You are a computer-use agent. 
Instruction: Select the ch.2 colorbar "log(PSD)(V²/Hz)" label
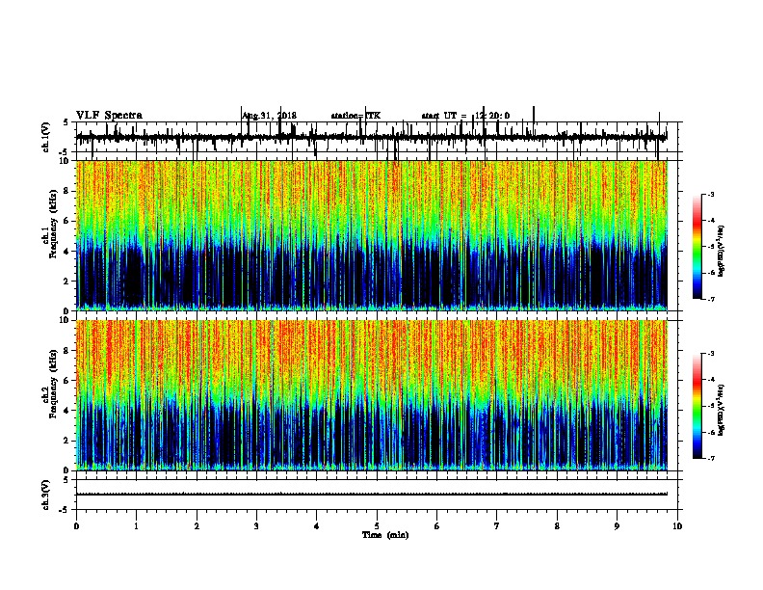[x=722, y=410]
